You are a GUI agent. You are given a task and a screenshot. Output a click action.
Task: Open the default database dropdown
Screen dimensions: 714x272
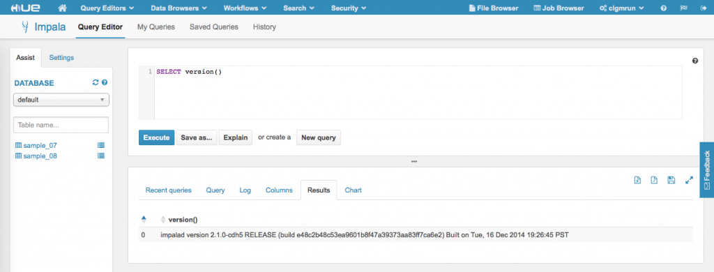(x=61, y=99)
